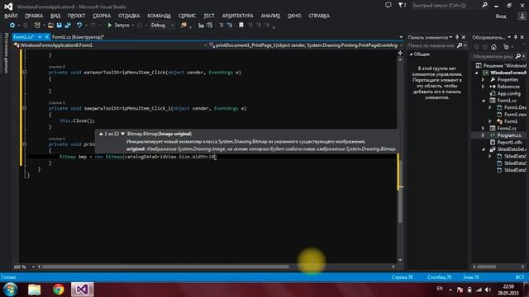Expand the References node in Solution Explorer
The image size is (529, 297).
483,87
